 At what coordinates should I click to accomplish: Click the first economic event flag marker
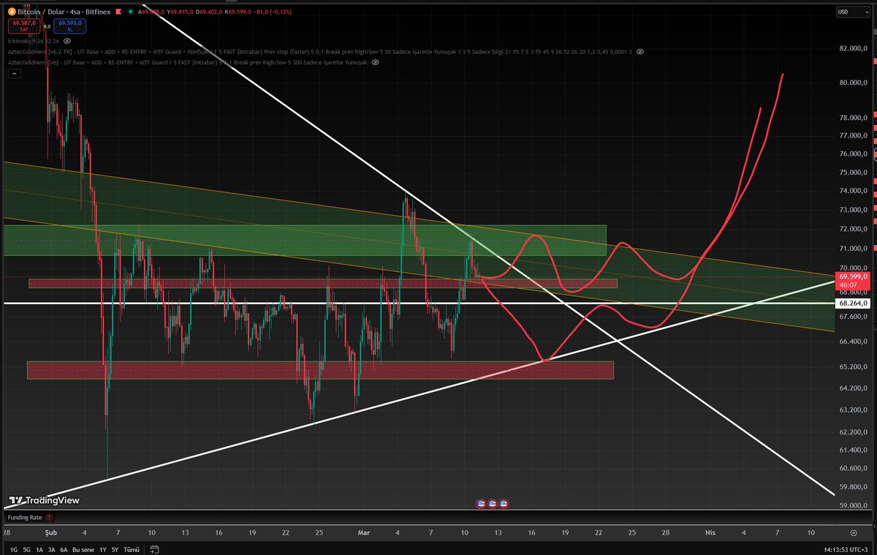coord(481,504)
